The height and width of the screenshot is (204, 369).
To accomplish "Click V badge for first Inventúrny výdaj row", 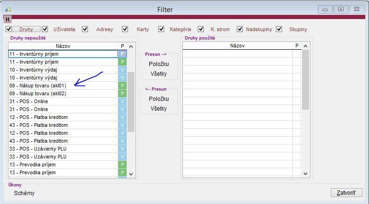I will pyautogui.click(x=123, y=70).
